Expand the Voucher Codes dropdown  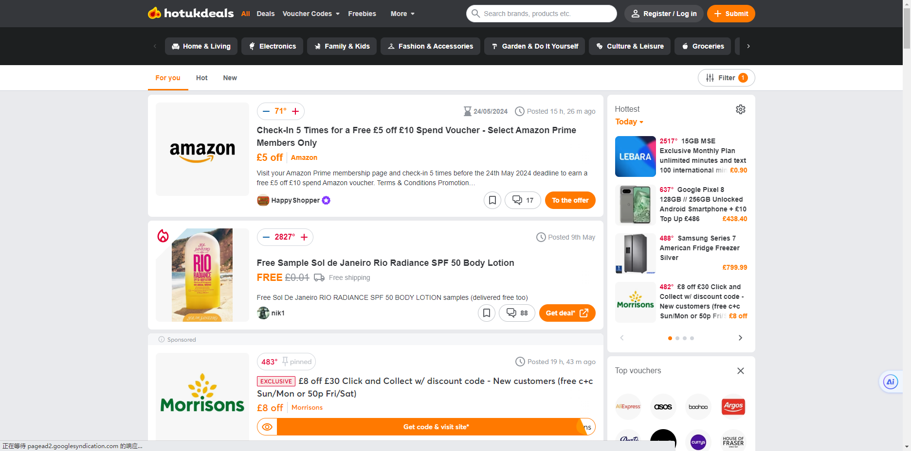pyautogui.click(x=311, y=14)
